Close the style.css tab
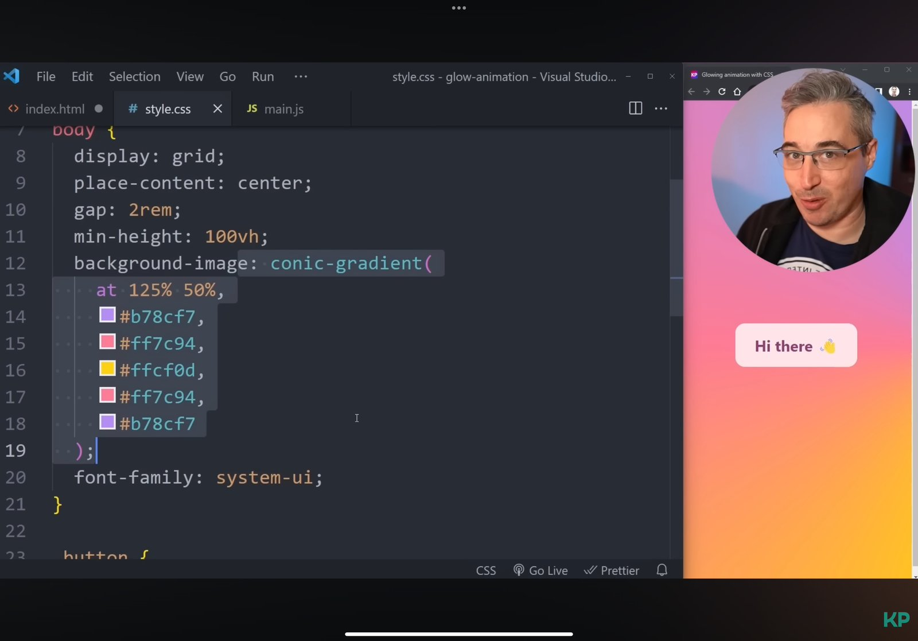Viewport: 918px width, 641px height. click(x=217, y=108)
